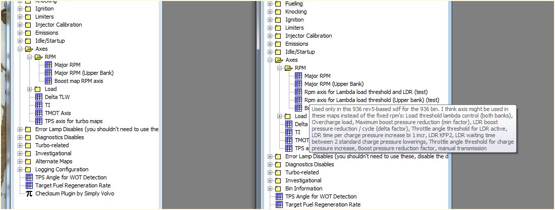
Task: Click Fueling folder icon in right panel
Action: tap(278, 4)
